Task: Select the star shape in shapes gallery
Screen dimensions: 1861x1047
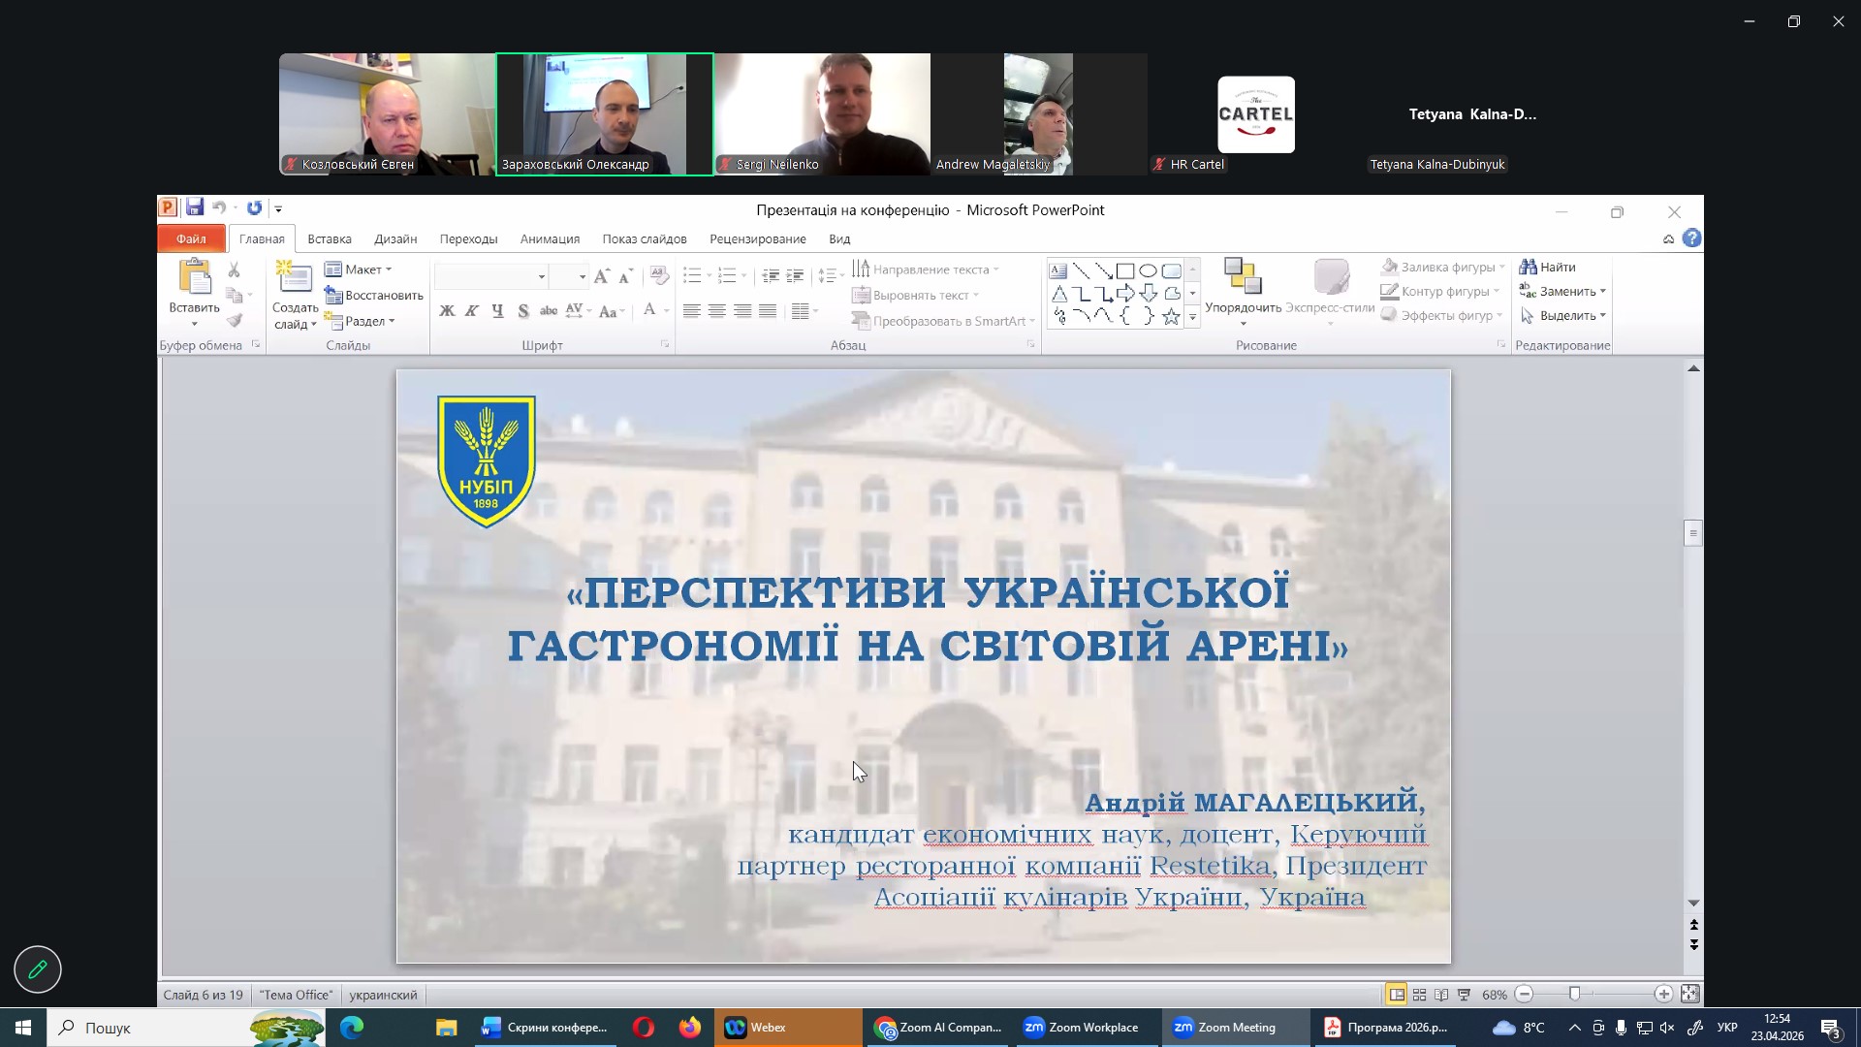Action: [x=1171, y=316]
